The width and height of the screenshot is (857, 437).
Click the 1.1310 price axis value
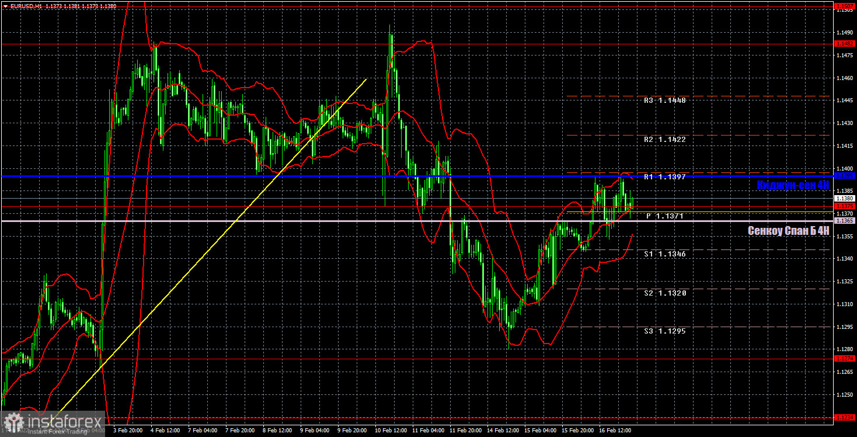coord(844,304)
